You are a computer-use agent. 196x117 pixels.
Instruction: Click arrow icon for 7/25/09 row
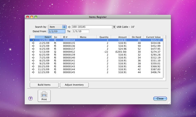click(x=33, y=58)
